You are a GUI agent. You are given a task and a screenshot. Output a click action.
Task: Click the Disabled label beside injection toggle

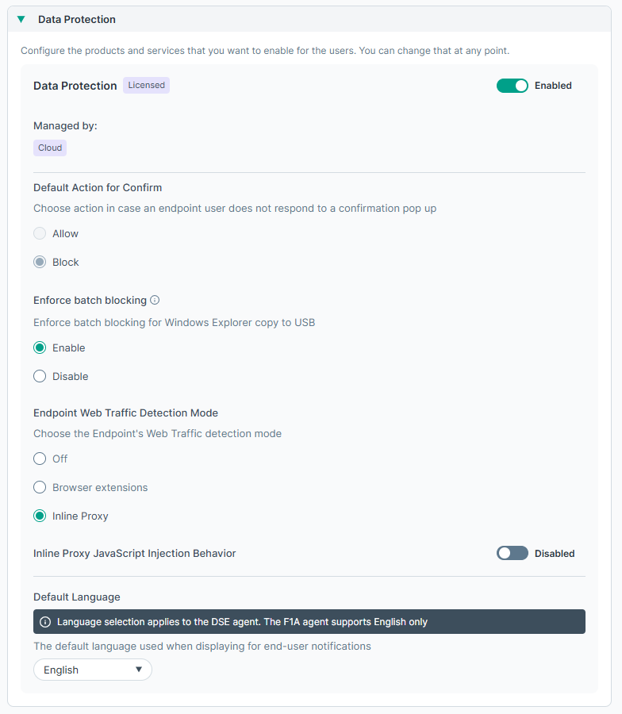(x=555, y=554)
